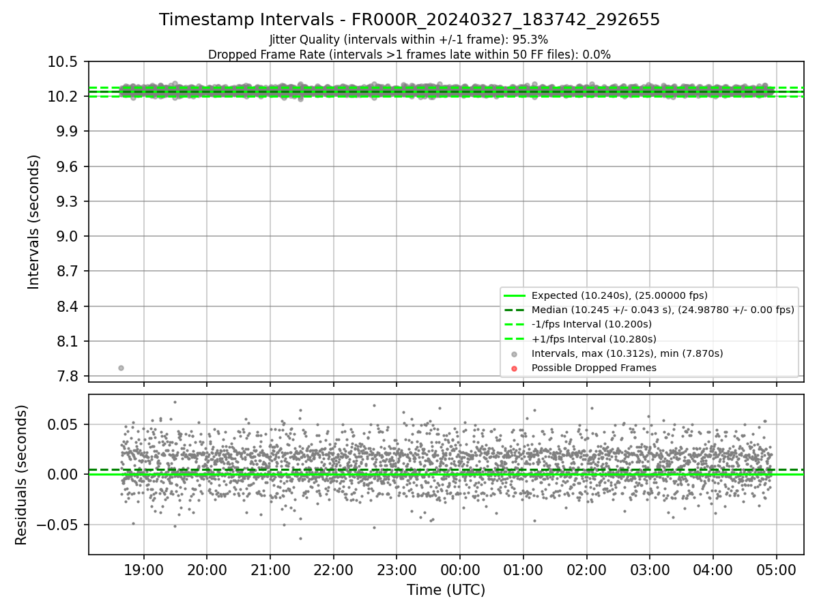The image size is (819, 614).
Task: Click the 'Time (UTC)' x-axis label
Action: click(446, 590)
